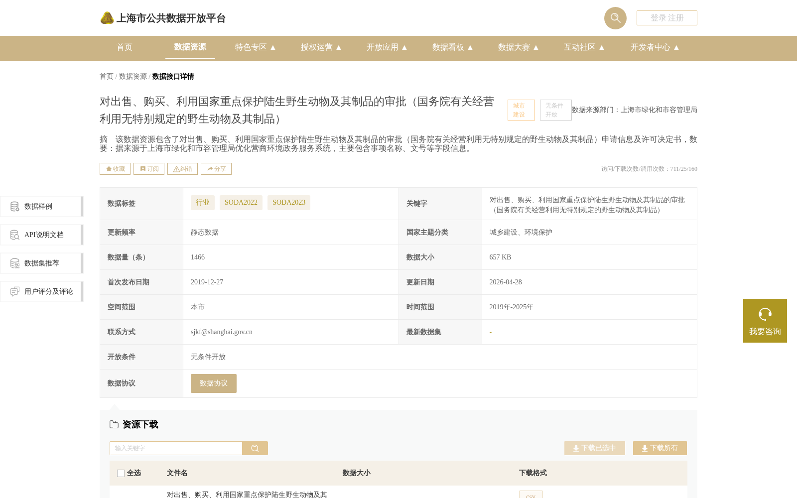This screenshot has height=498, width=797.
Task: Click 下载已选中 button
Action: tap(595, 448)
